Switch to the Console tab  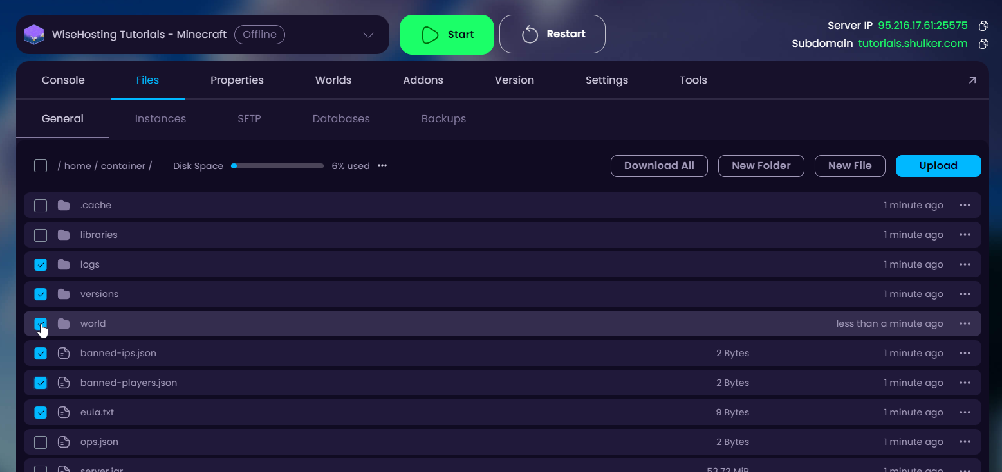(x=63, y=80)
